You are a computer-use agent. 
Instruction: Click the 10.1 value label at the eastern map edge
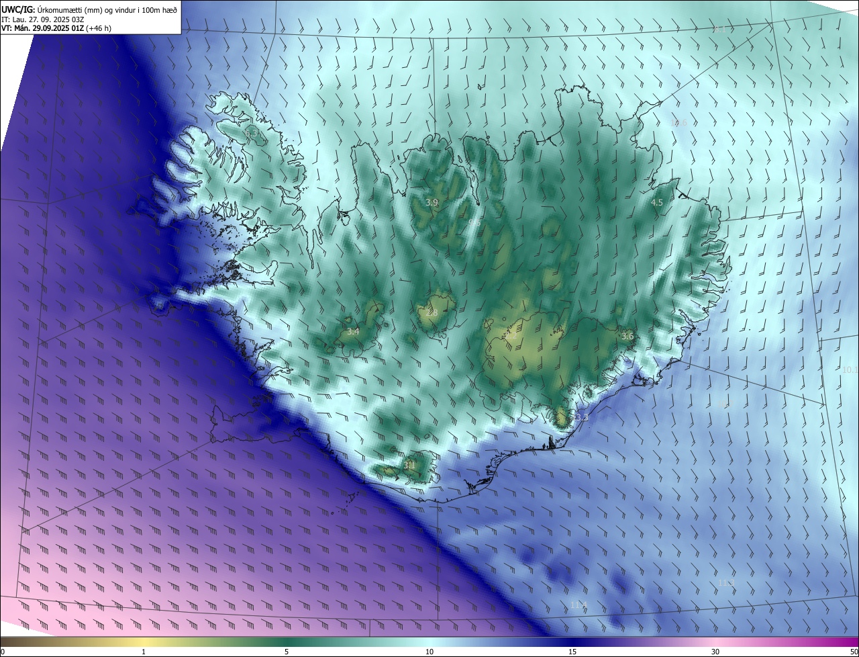pyautogui.click(x=850, y=369)
